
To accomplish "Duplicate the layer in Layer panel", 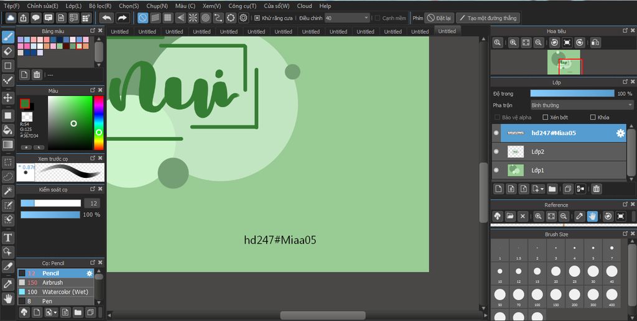I will (x=568, y=188).
